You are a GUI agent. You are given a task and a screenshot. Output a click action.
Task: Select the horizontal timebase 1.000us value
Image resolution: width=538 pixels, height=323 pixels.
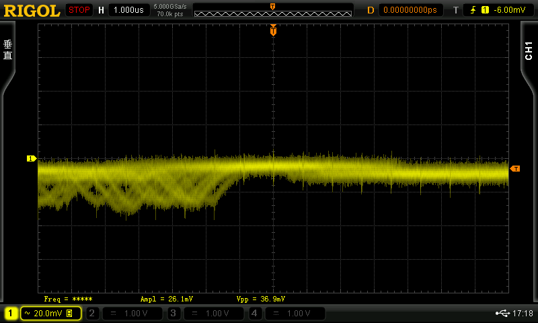point(128,10)
